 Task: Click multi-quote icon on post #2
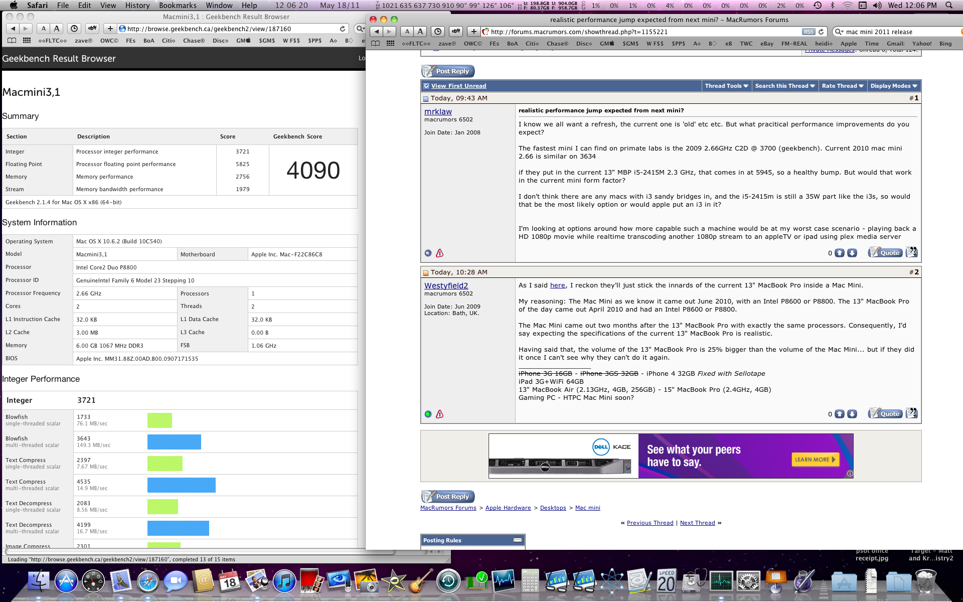click(912, 413)
